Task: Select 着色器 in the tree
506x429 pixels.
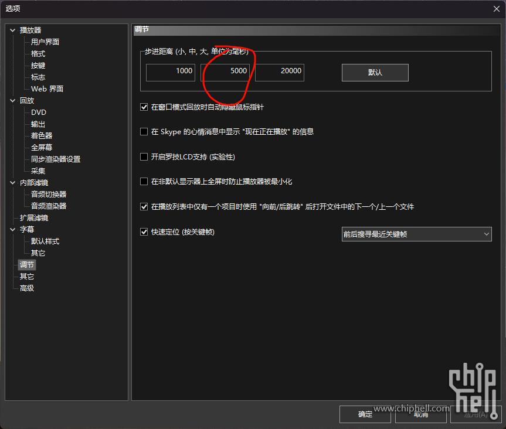Action: coord(42,136)
